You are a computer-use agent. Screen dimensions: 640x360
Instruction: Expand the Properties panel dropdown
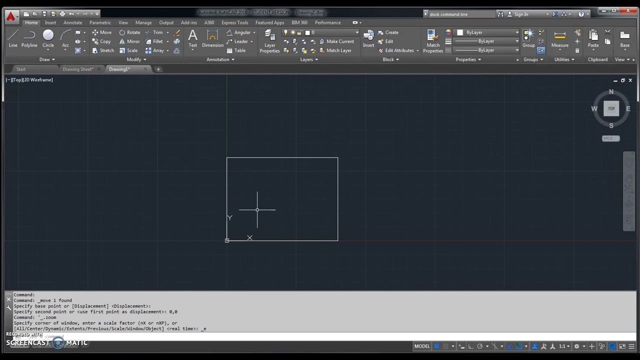pyautogui.click(x=468, y=59)
